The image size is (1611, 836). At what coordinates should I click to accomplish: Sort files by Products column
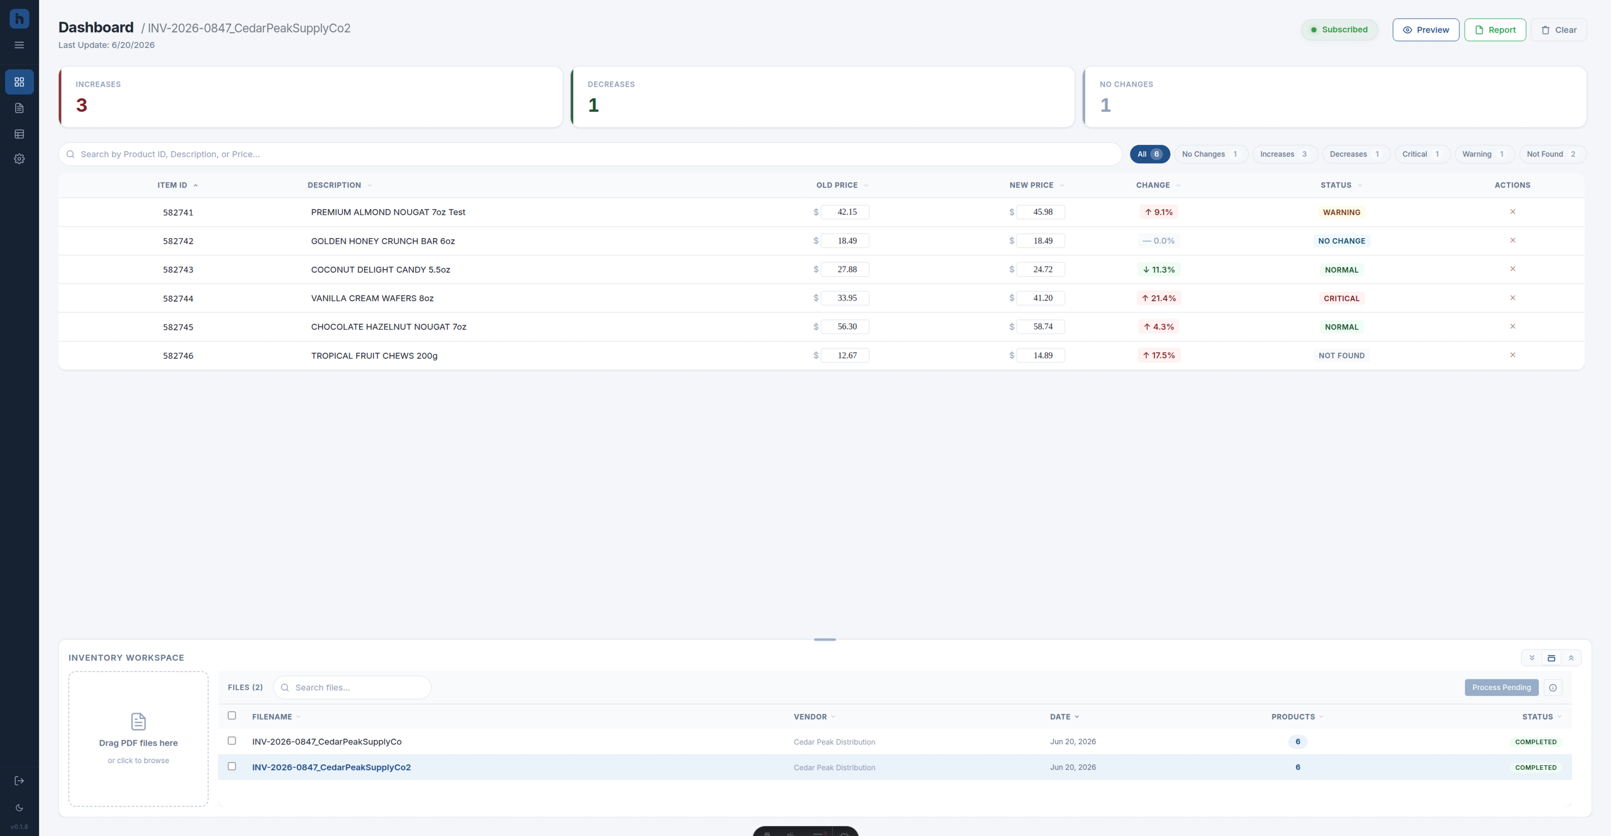coord(1297,717)
